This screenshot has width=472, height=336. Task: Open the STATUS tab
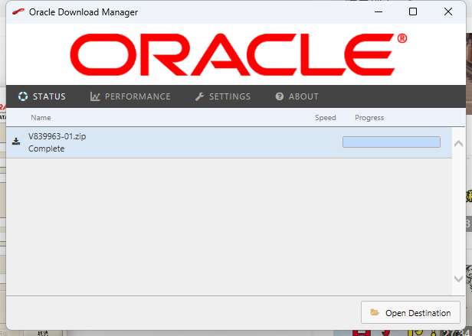click(x=42, y=96)
